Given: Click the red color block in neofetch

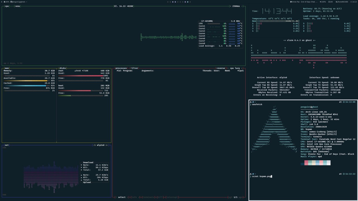Looking at the screenshot, I should (x=306, y=163).
